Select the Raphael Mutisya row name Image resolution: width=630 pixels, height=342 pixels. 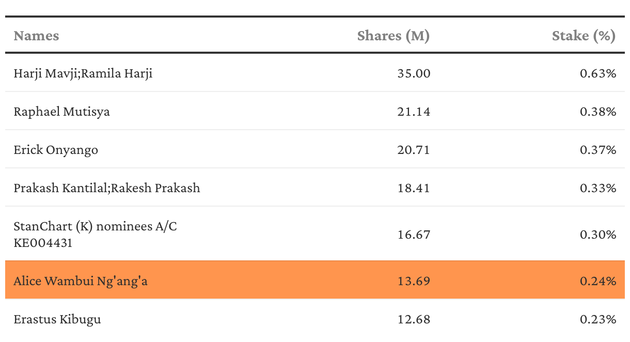61,112
